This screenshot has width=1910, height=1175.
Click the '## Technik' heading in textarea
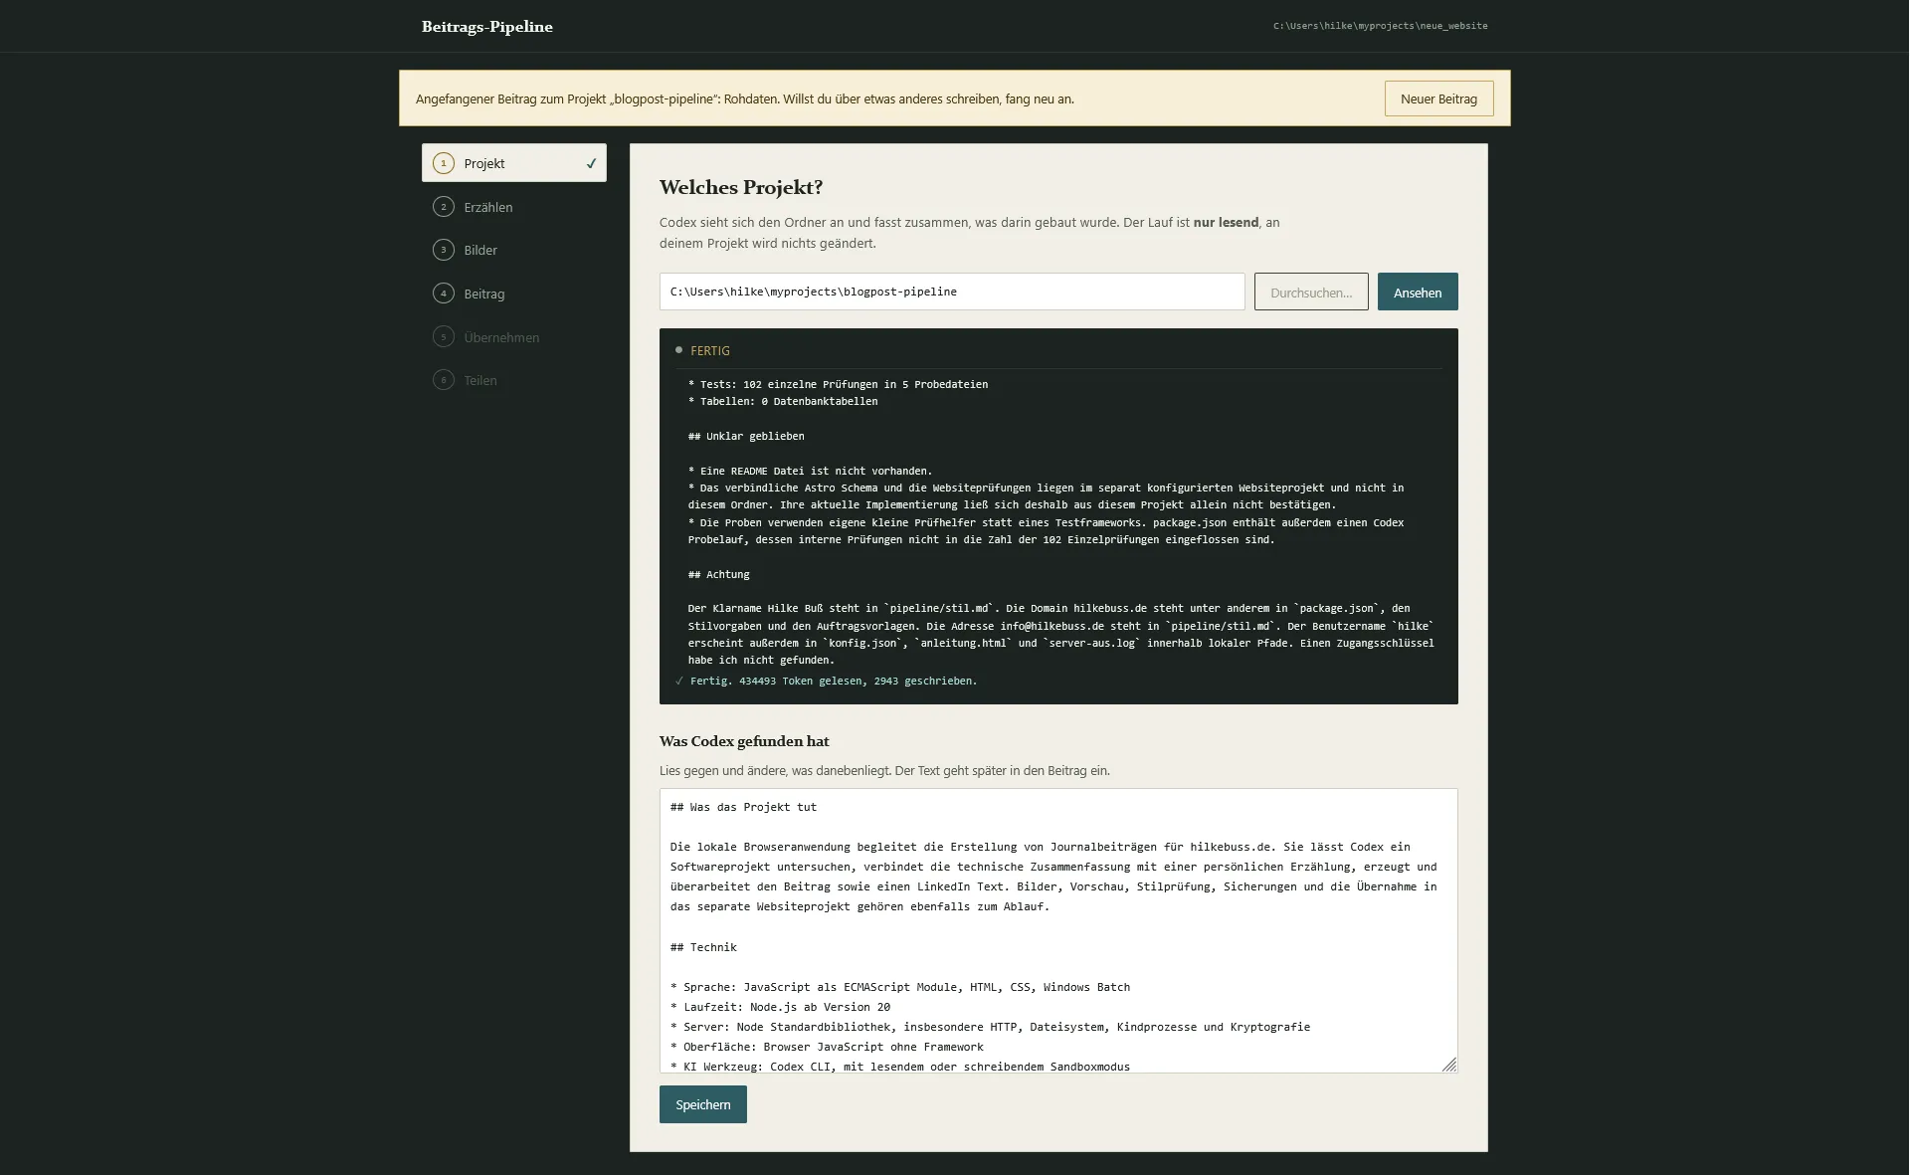703,947
